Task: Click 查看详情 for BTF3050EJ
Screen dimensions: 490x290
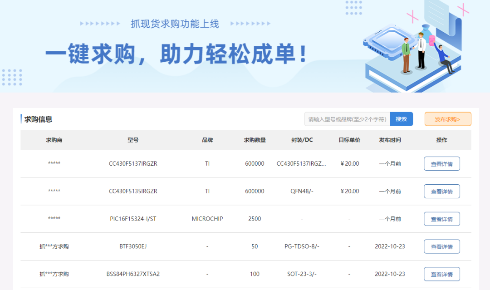Action: coord(441,246)
